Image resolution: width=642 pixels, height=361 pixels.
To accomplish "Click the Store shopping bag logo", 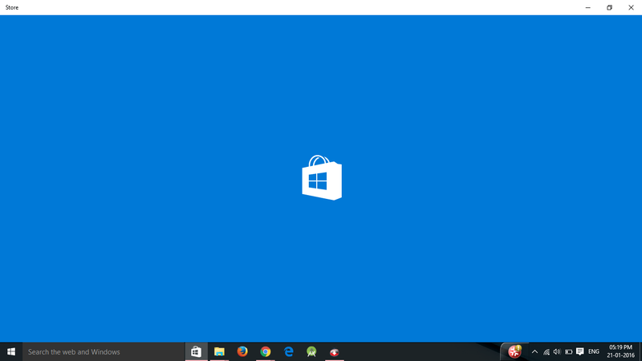I will pyautogui.click(x=322, y=177).
